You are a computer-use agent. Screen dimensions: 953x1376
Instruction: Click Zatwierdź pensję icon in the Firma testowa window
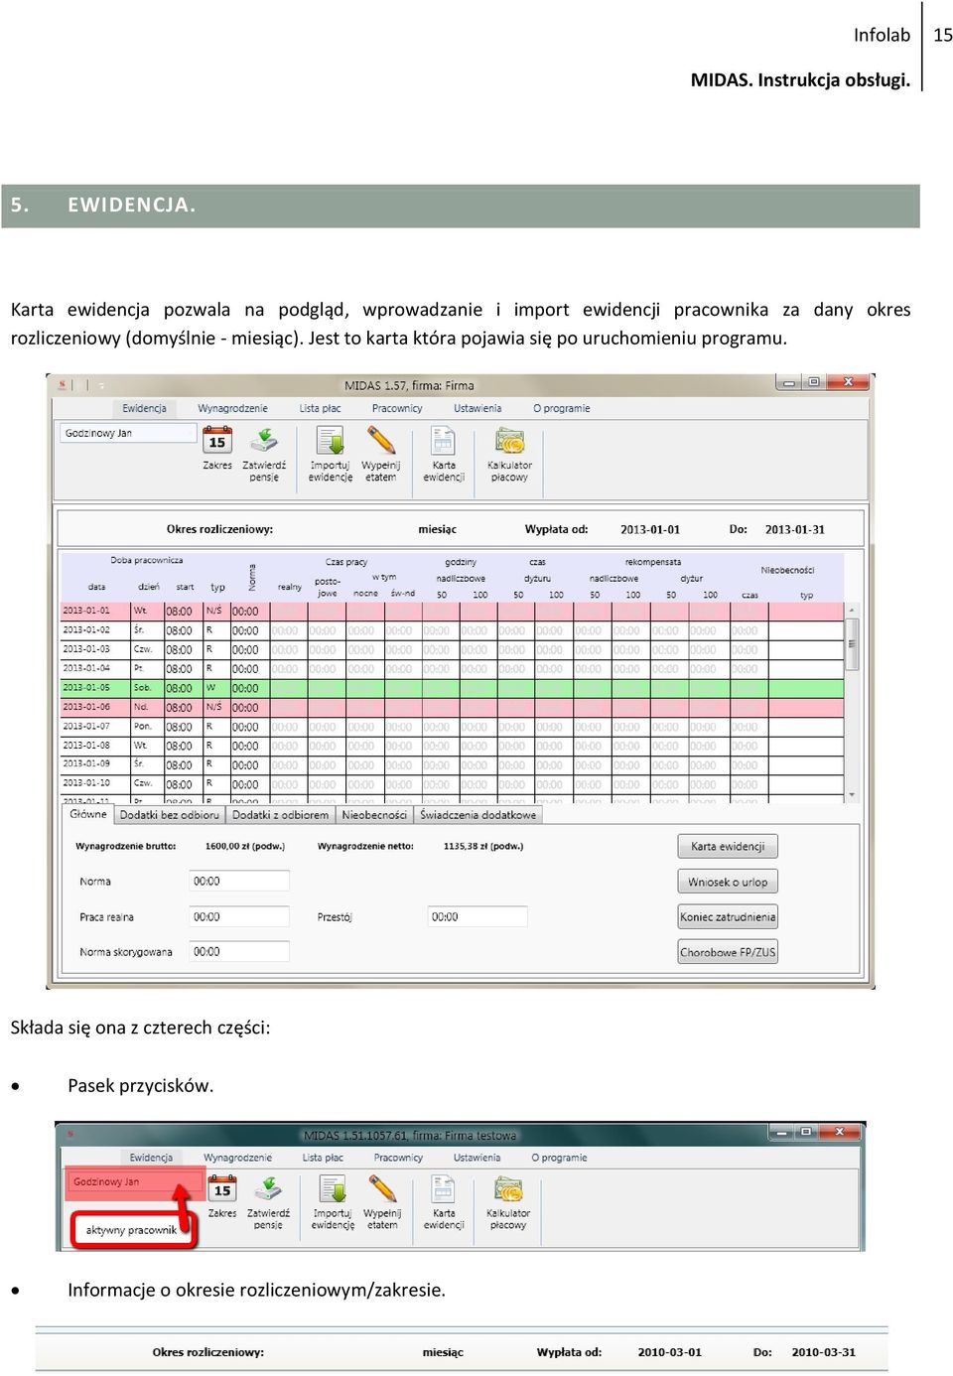pos(268,1189)
